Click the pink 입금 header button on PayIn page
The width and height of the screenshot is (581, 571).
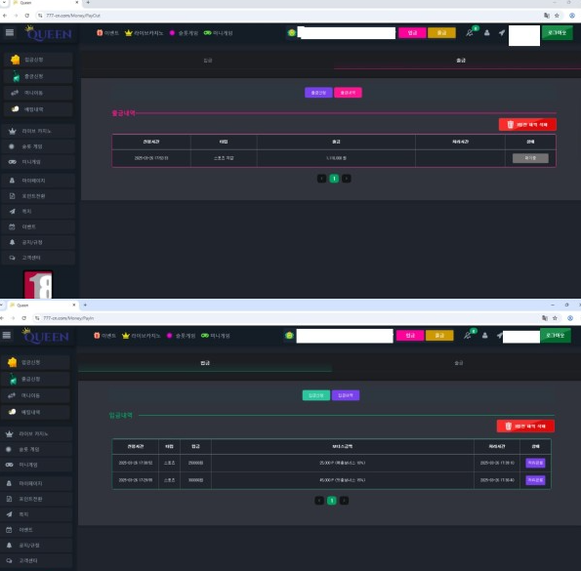pyautogui.click(x=410, y=336)
